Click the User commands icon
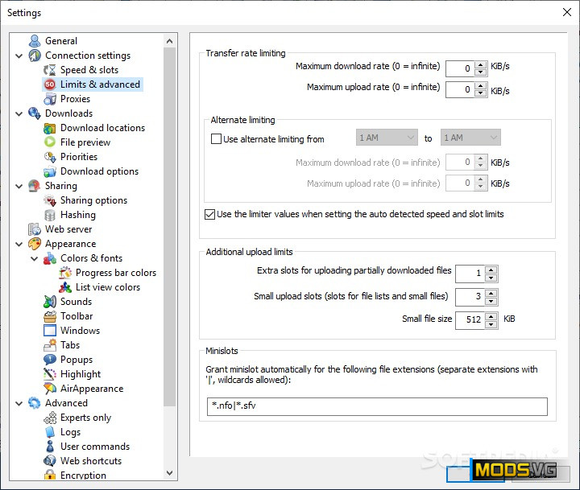 pyautogui.click(x=50, y=447)
